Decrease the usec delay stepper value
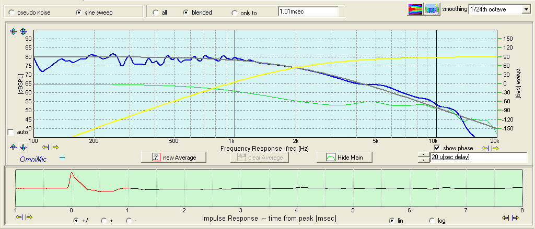This screenshot has height=229, width=535. click(x=423, y=160)
